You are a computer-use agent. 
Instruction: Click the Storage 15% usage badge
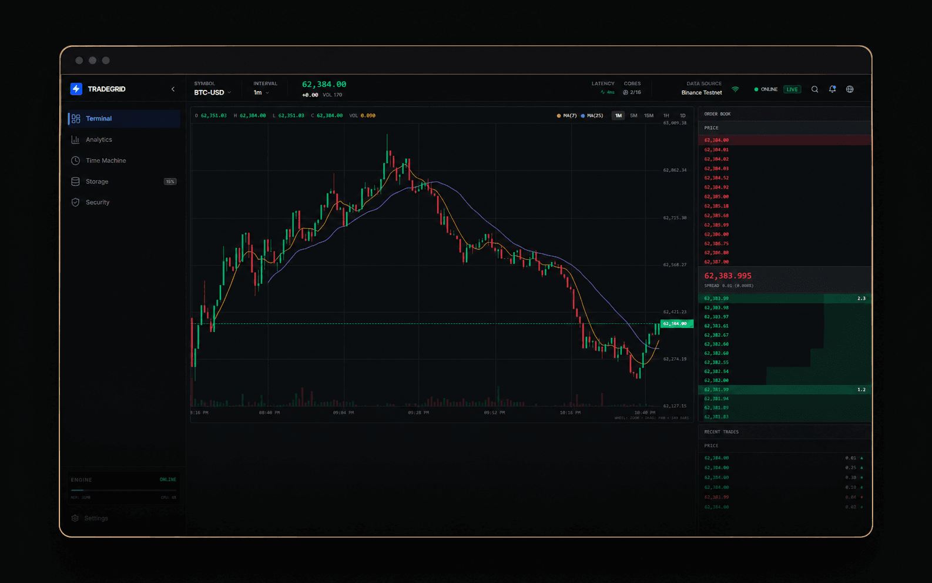[x=170, y=182]
